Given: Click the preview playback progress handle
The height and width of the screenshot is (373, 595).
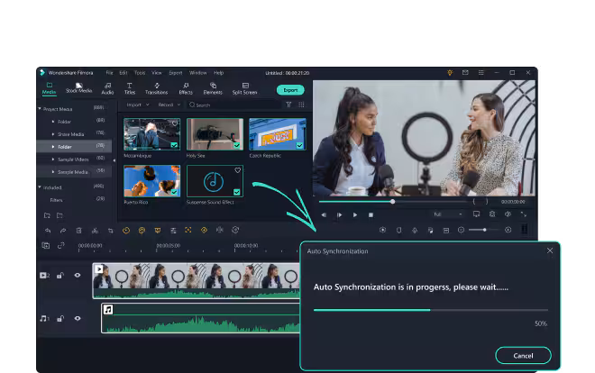Looking at the screenshot, I should [393, 202].
